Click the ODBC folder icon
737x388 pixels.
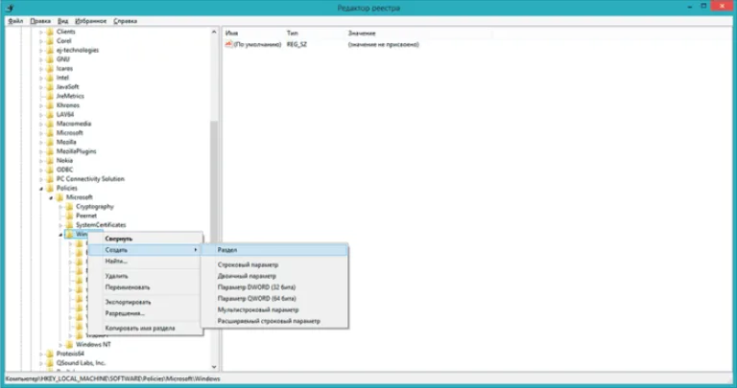click(50, 170)
